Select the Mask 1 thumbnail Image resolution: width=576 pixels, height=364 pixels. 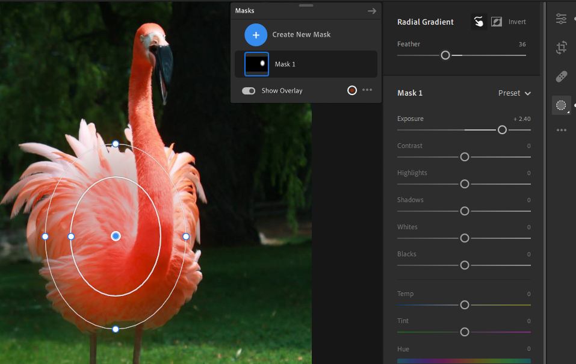point(257,64)
